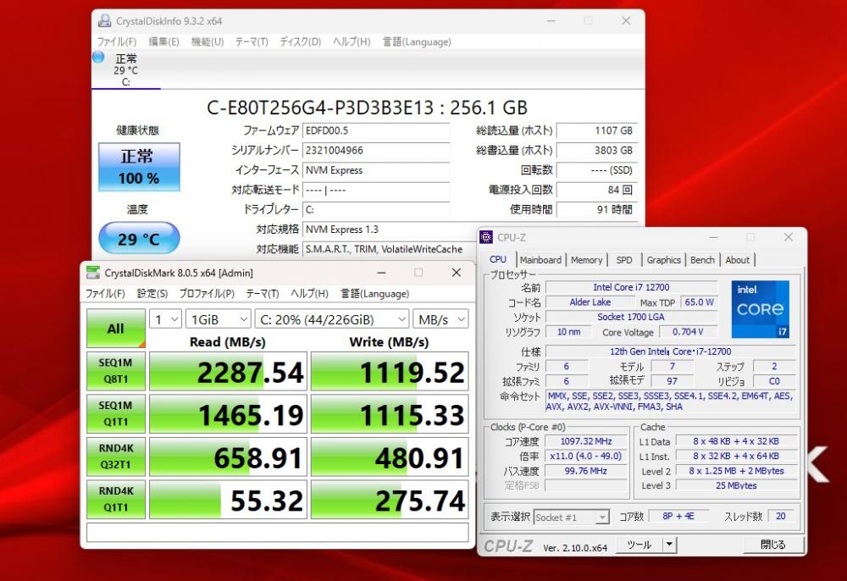
Task: Click SEQ1M Q8T1 read result 2287.54
Action: coord(228,372)
